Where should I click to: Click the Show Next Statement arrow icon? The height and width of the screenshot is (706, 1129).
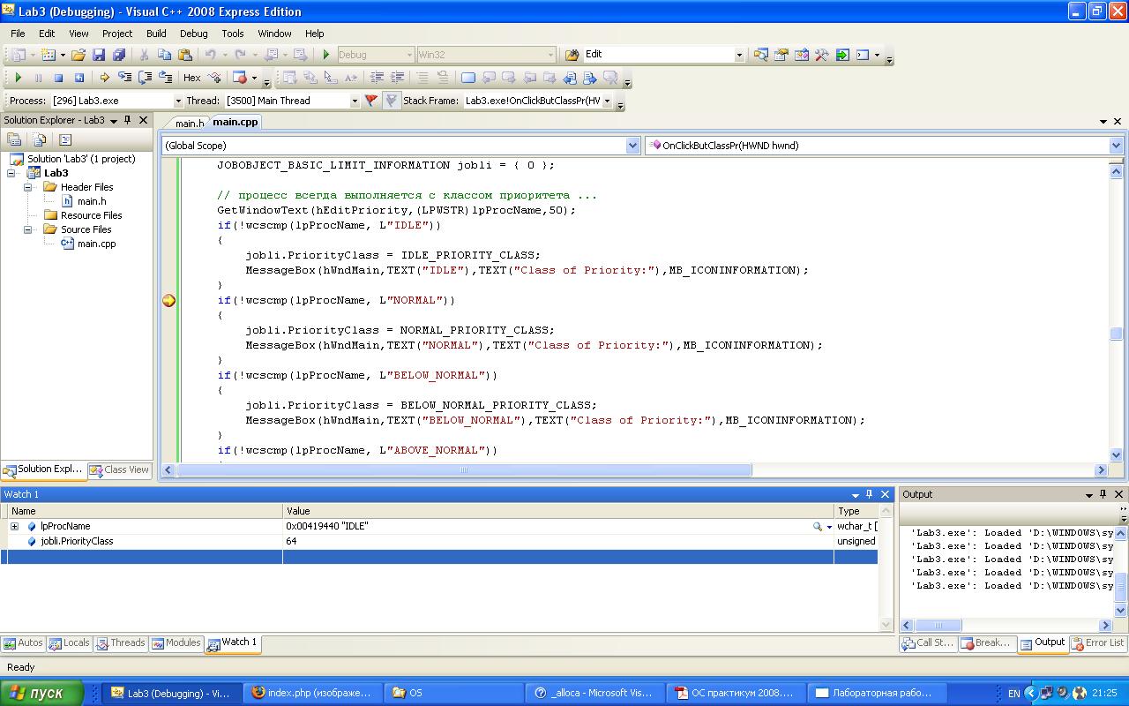(104, 78)
